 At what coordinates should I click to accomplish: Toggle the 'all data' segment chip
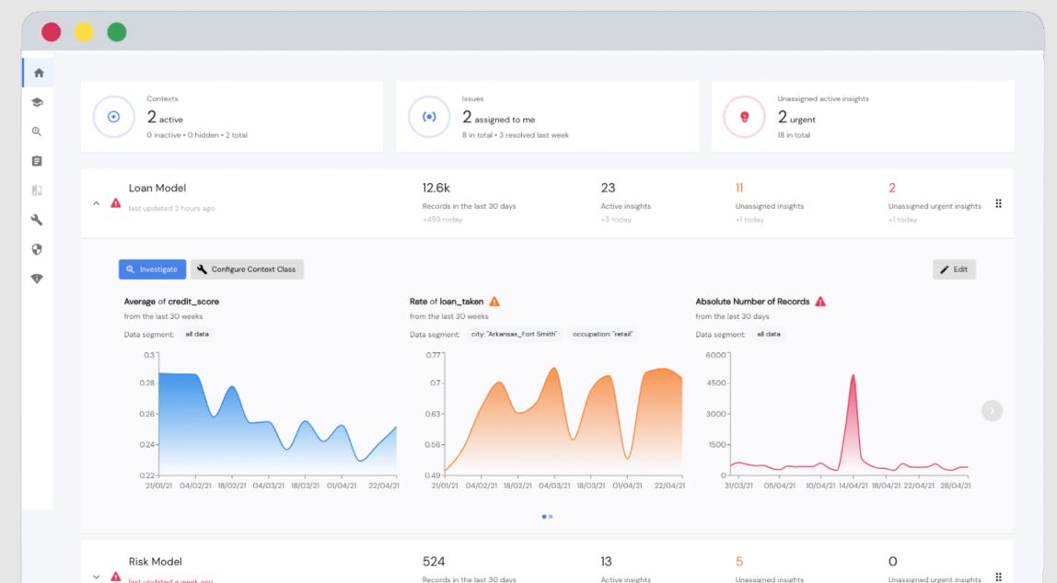point(196,334)
